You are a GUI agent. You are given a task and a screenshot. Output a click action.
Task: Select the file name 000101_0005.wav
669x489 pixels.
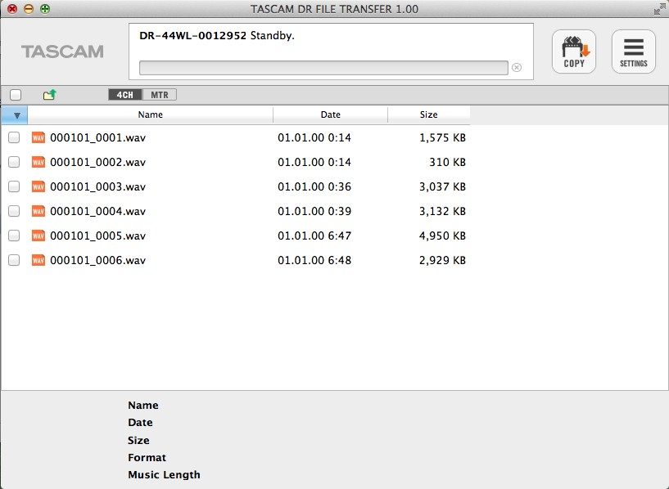point(97,236)
